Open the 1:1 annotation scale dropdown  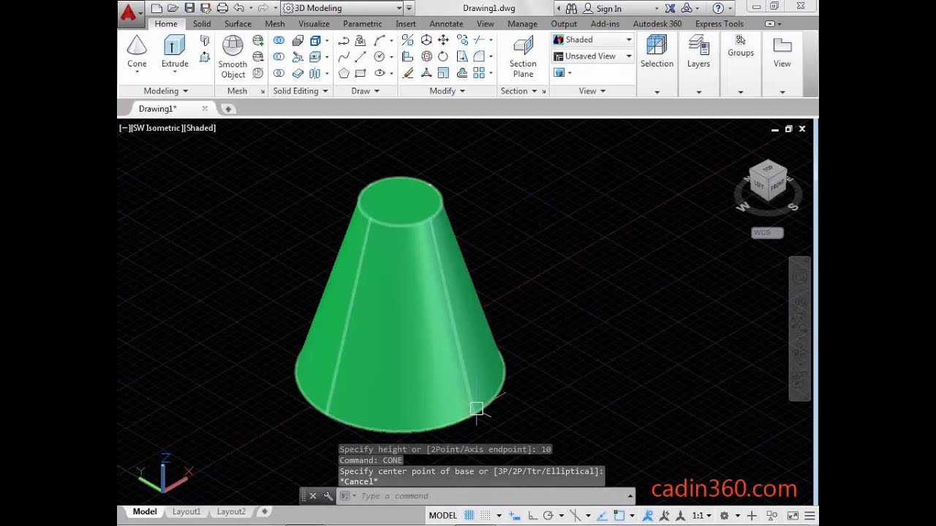click(701, 515)
